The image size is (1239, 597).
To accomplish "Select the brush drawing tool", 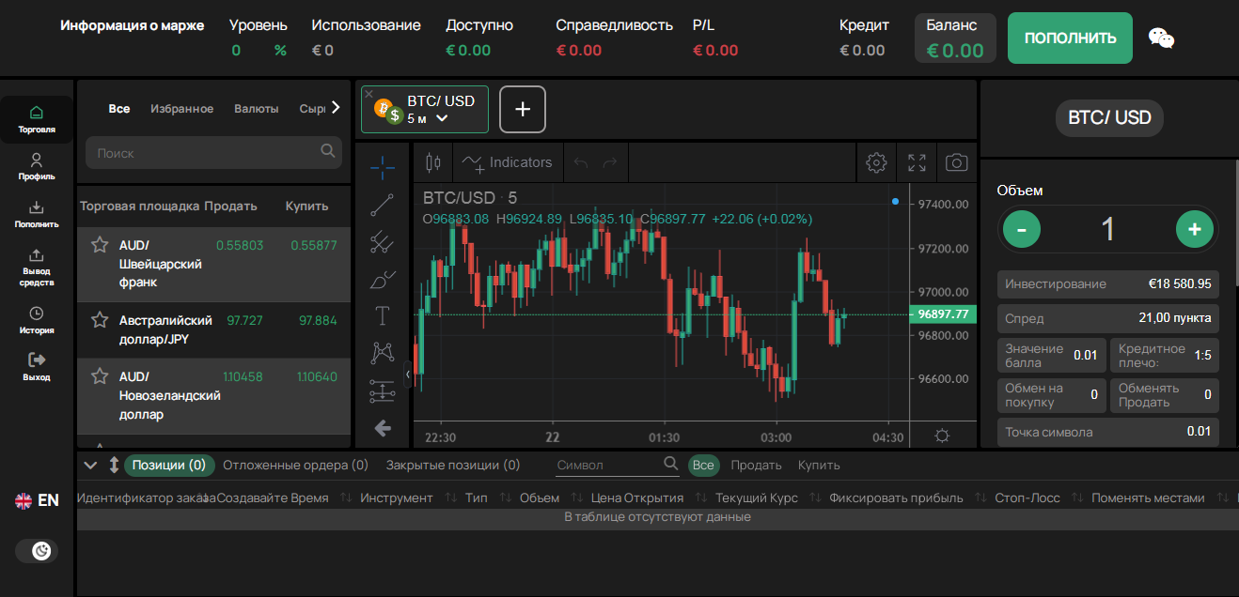I will click(383, 279).
